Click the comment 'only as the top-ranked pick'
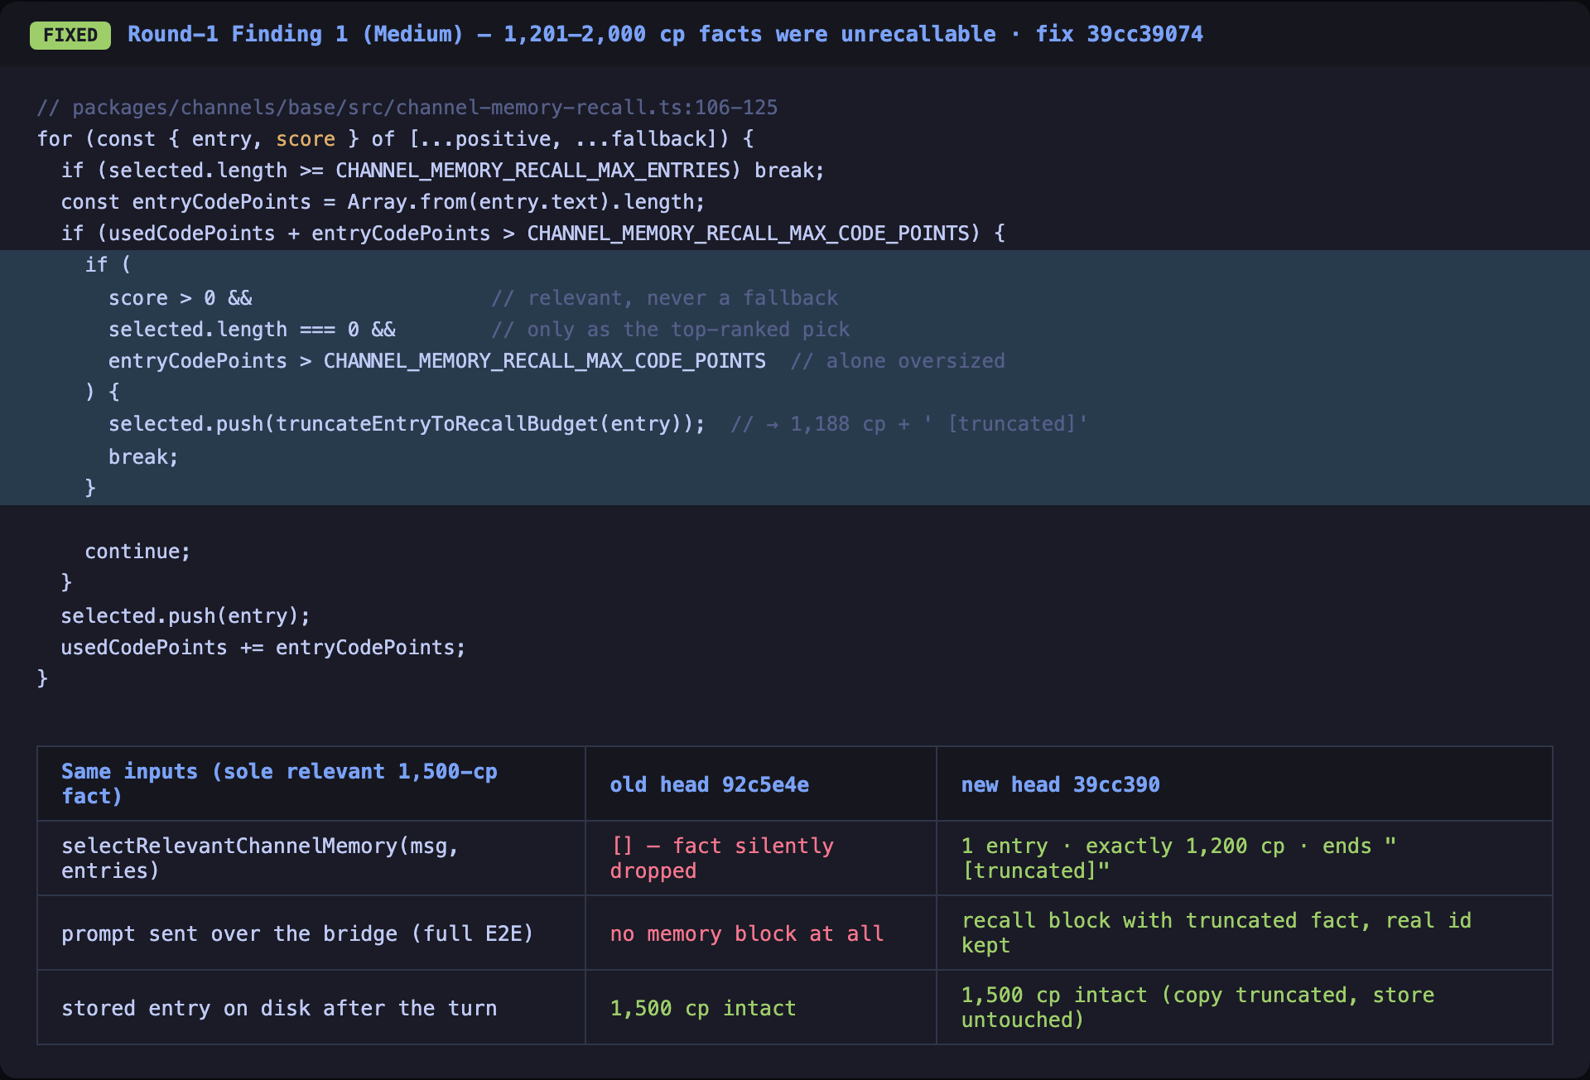This screenshot has width=1590, height=1080. [670, 330]
